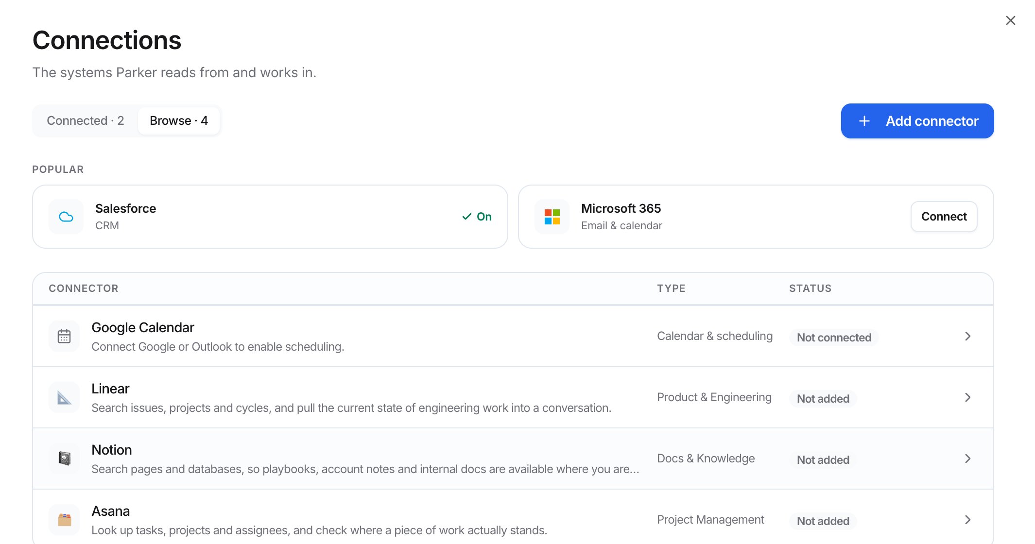Image resolution: width=1035 pixels, height=544 pixels.
Task: Click the Google Calendar icon
Action: [x=64, y=336]
